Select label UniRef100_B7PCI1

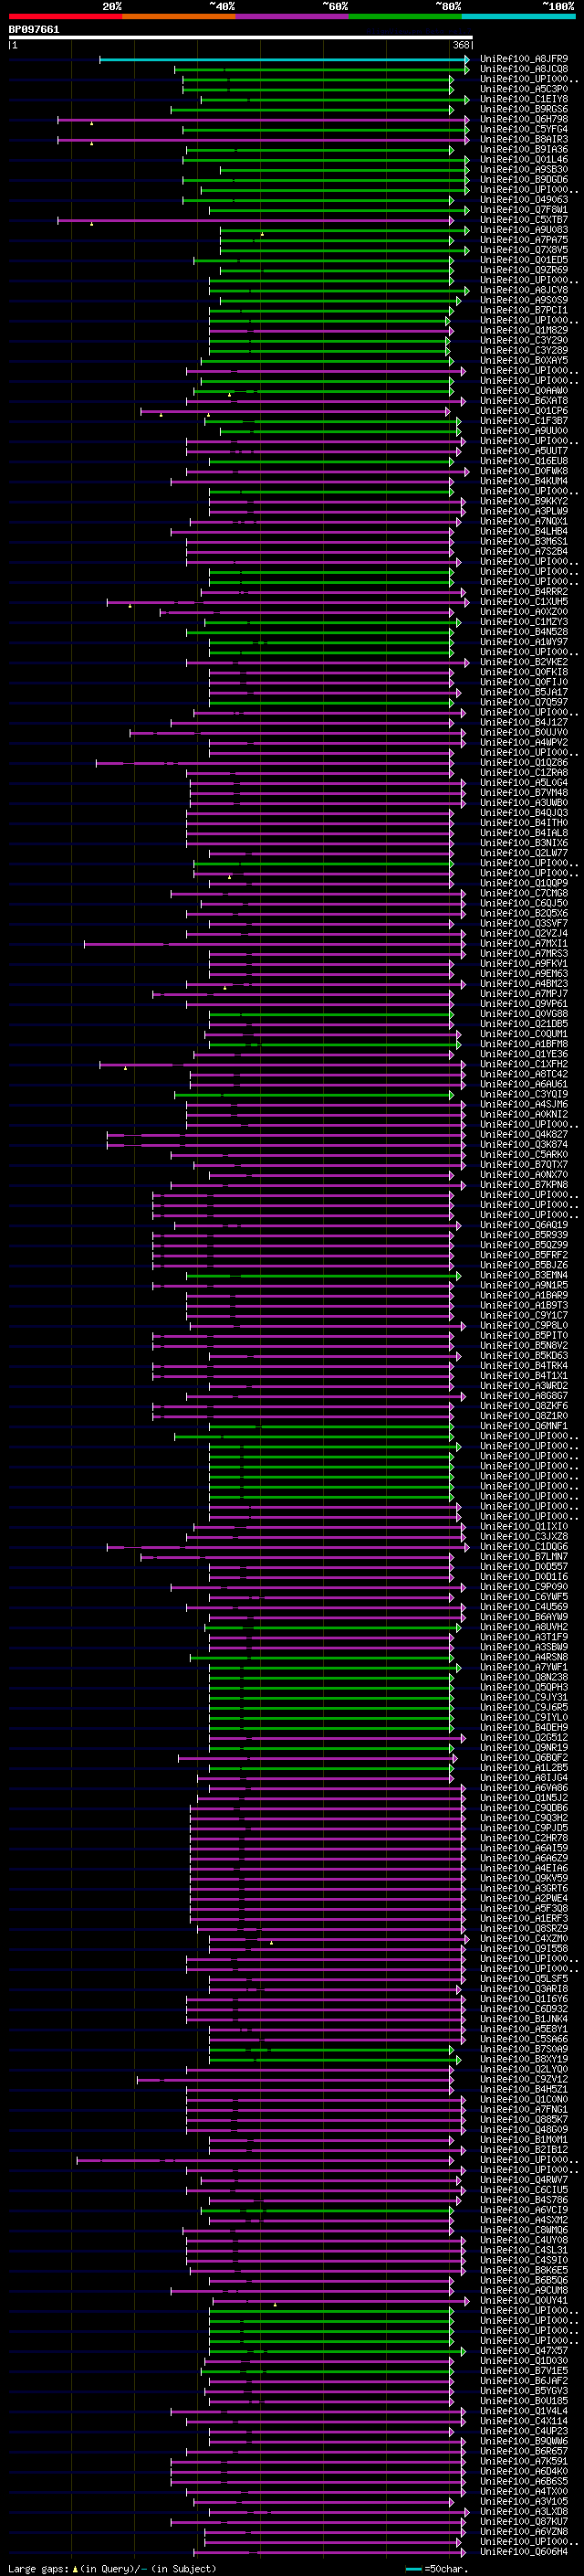point(524,310)
